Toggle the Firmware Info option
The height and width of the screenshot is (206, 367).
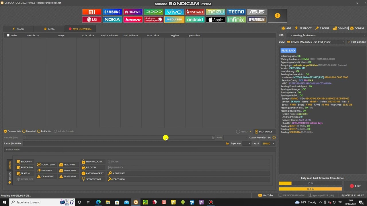click(x=12, y=131)
